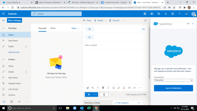This screenshot has width=197, height=111.
Task: Apply underline formatting to the text
Action: [113, 88]
